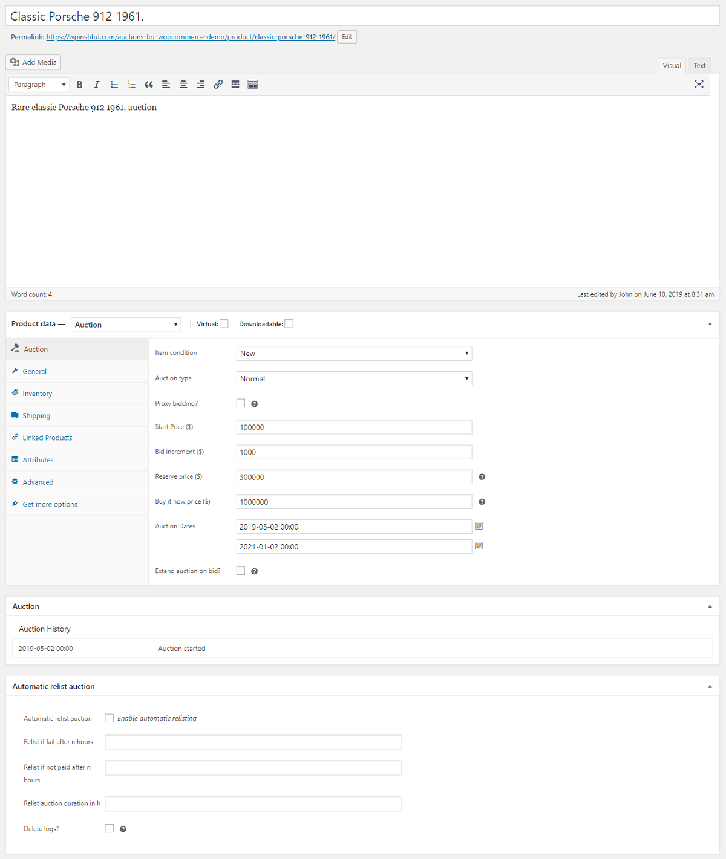Toggle bold formatting in the editor
Screen dimensions: 726x859
79,84
